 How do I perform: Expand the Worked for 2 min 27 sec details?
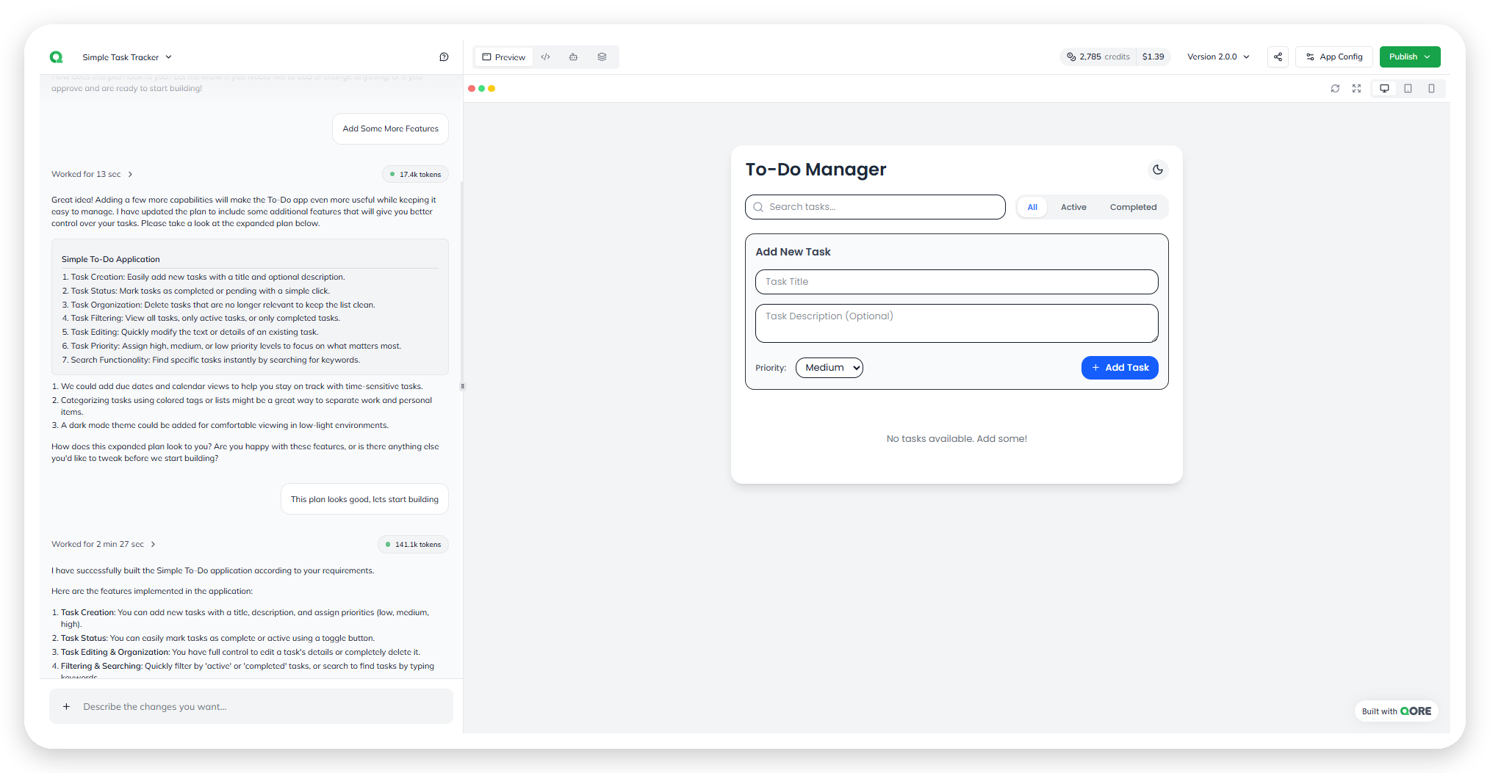pyautogui.click(x=104, y=545)
